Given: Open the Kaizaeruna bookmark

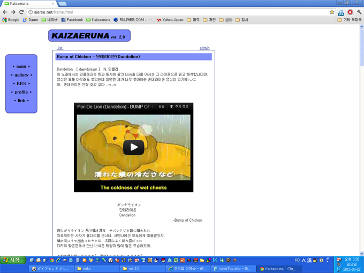Looking at the screenshot, I should point(98,20).
